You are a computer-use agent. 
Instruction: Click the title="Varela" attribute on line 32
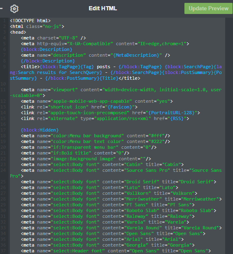point(167,222)
